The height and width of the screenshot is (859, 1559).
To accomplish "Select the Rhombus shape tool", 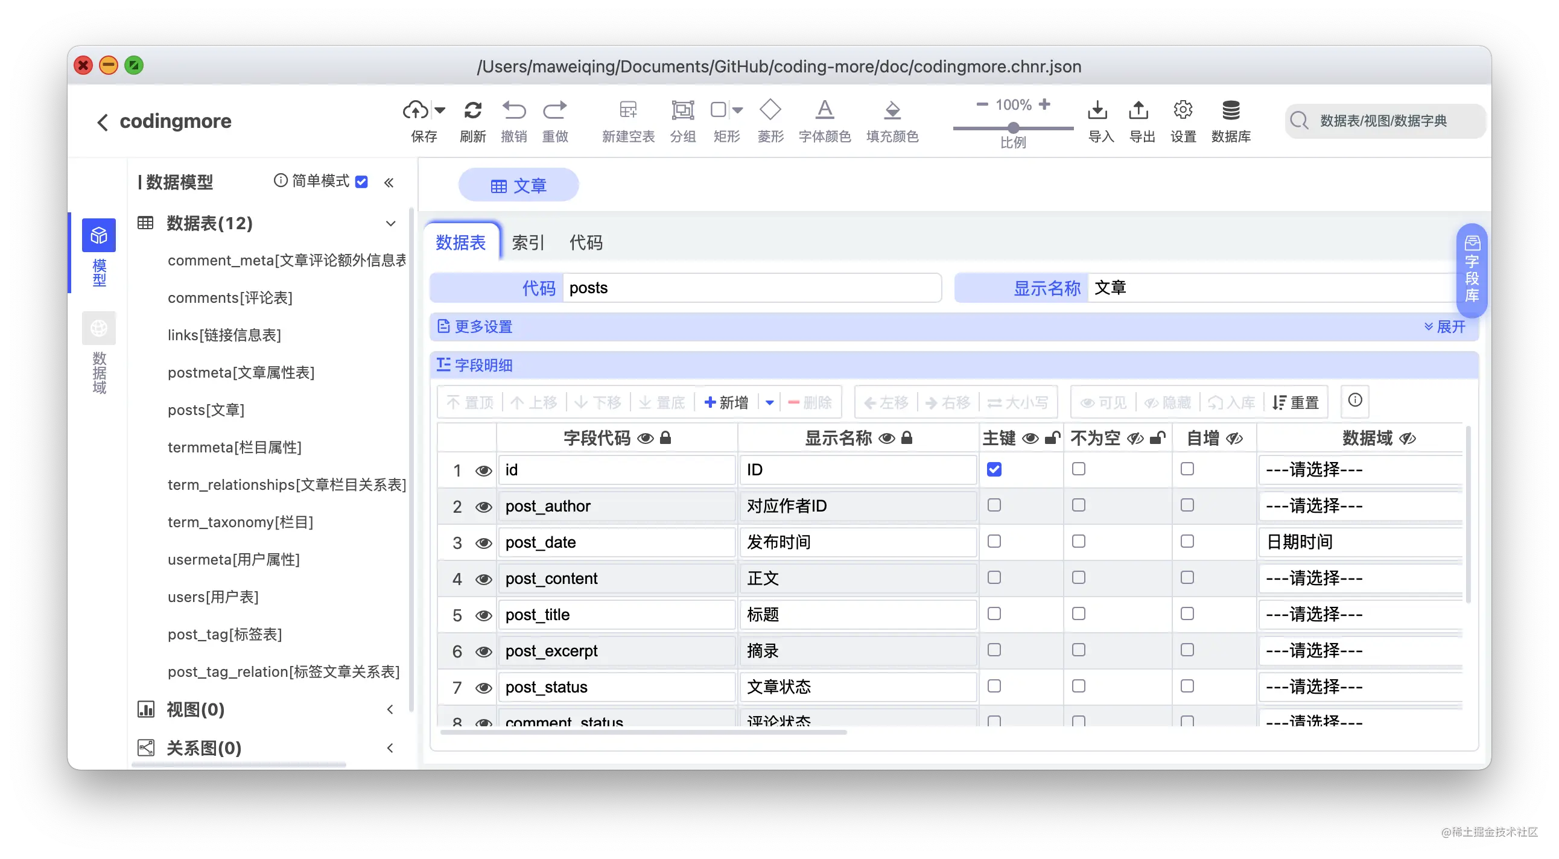I will pos(770,110).
